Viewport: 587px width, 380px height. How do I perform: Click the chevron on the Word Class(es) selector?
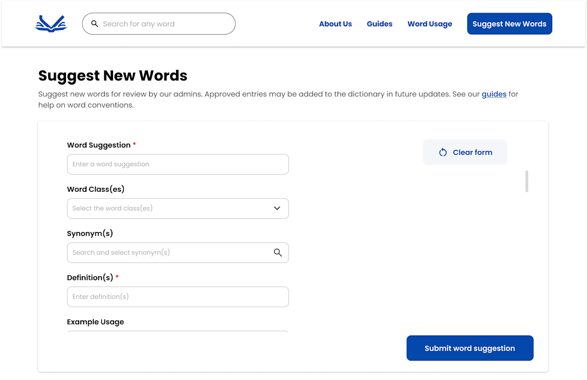[x=277, y=208]
